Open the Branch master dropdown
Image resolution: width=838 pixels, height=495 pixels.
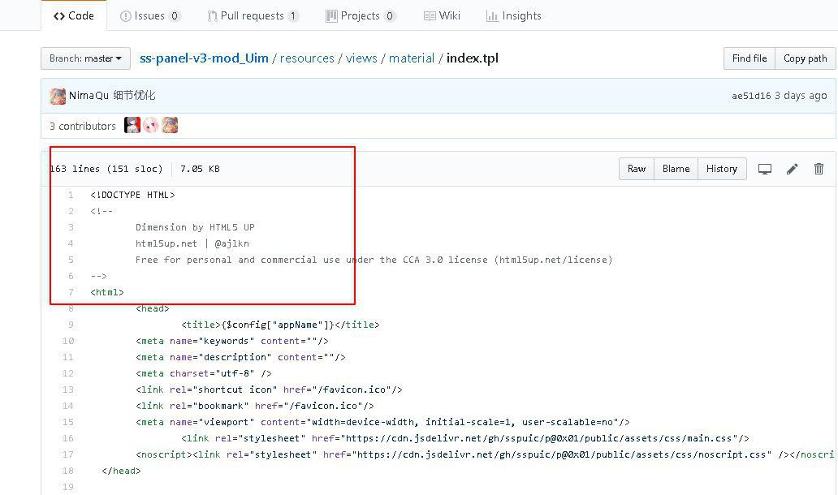tap(85, 58)
